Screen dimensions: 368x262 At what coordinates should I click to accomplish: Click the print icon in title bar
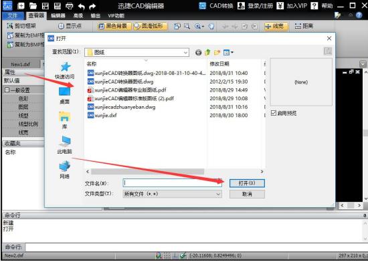click(x=69, y=6)
